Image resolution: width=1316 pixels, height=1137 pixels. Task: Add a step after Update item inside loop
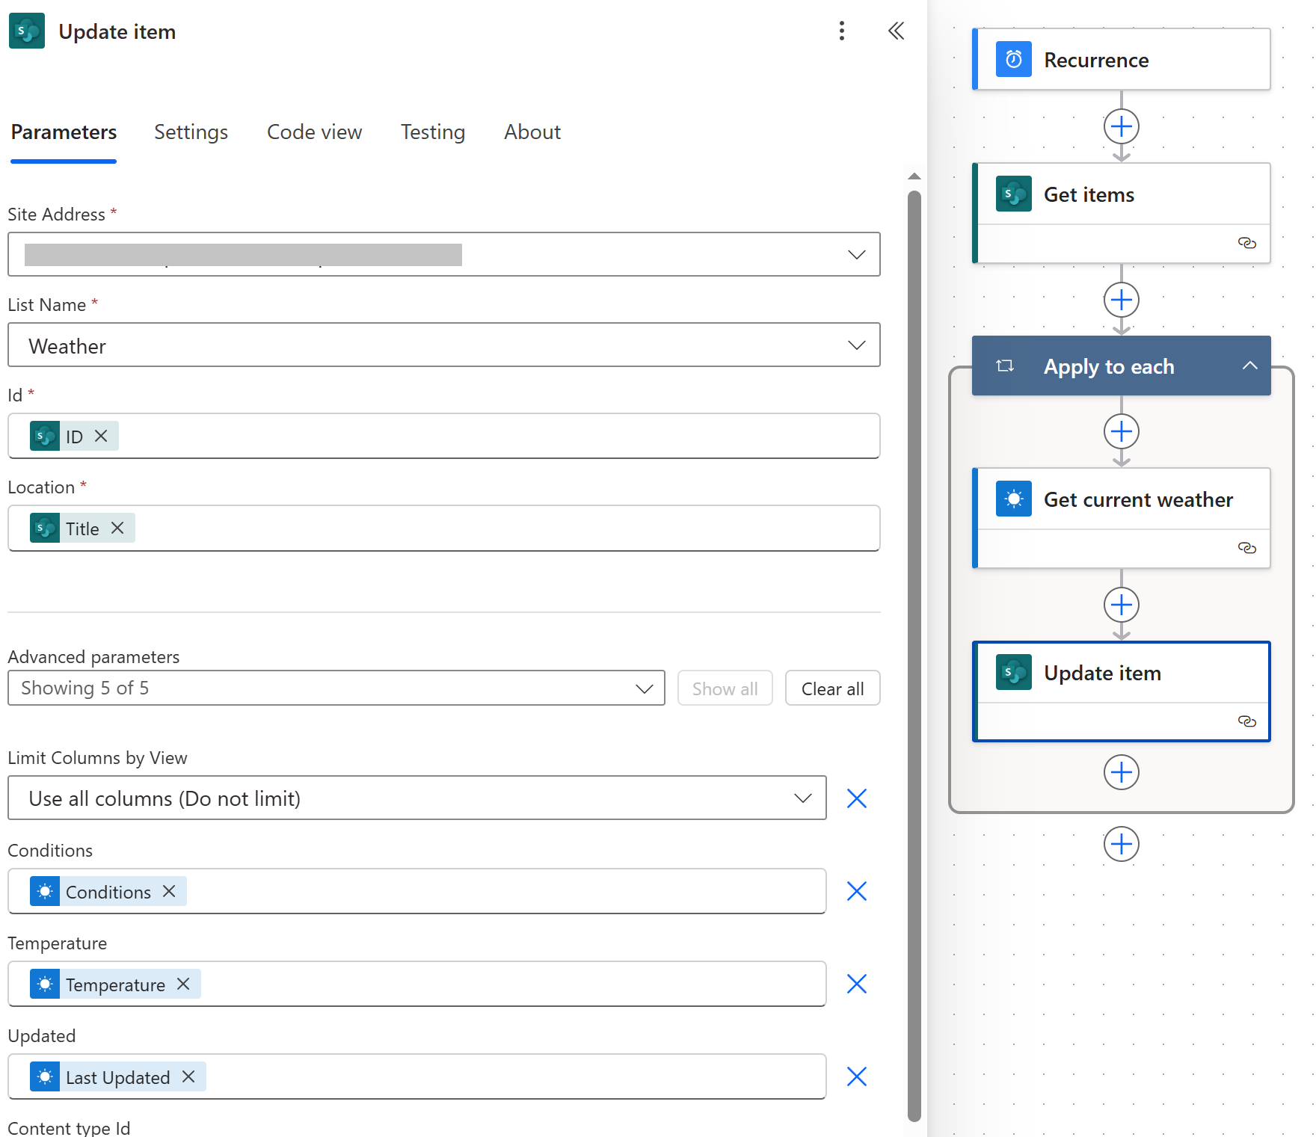(x=1122, y=772)
